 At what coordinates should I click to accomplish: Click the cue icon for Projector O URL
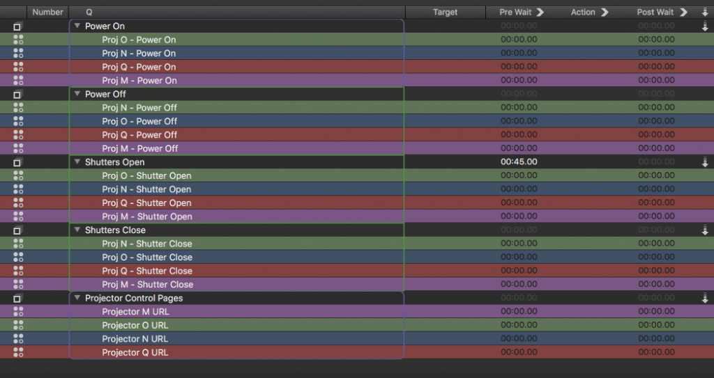click(18, 325)
